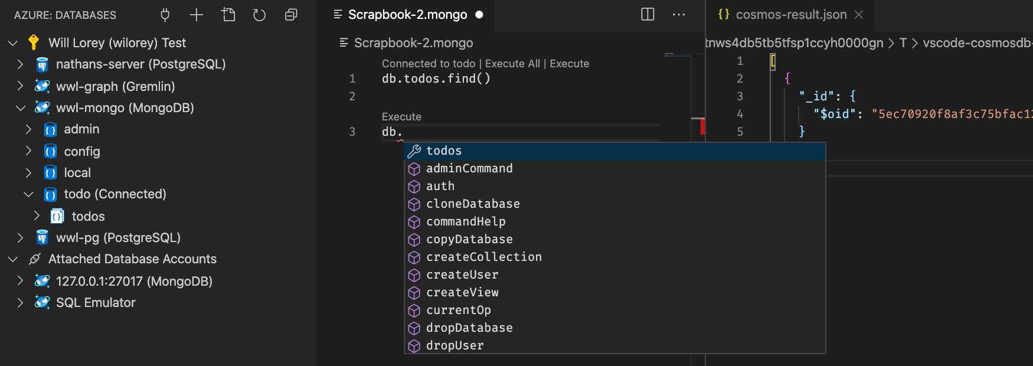Click the plus create account icon

(x=197, y=15)
